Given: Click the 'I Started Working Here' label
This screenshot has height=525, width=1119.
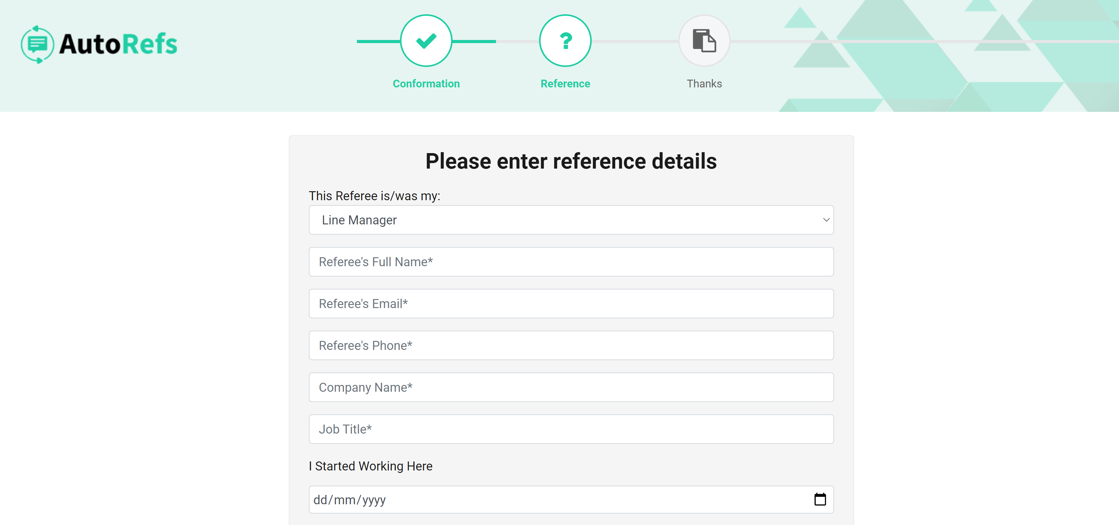Looking at the screenshot, I should point(371,466).
